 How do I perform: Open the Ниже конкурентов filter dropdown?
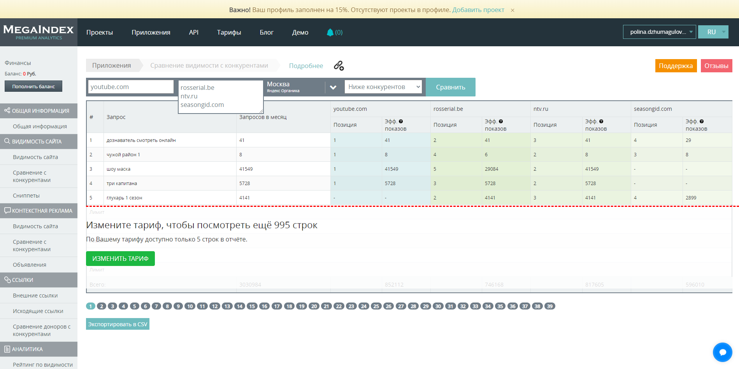(x=383, y=87)
